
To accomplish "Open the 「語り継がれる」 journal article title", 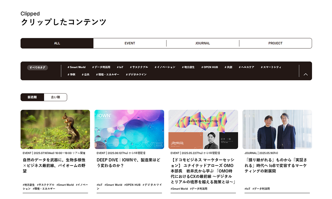I will point(276,166).
